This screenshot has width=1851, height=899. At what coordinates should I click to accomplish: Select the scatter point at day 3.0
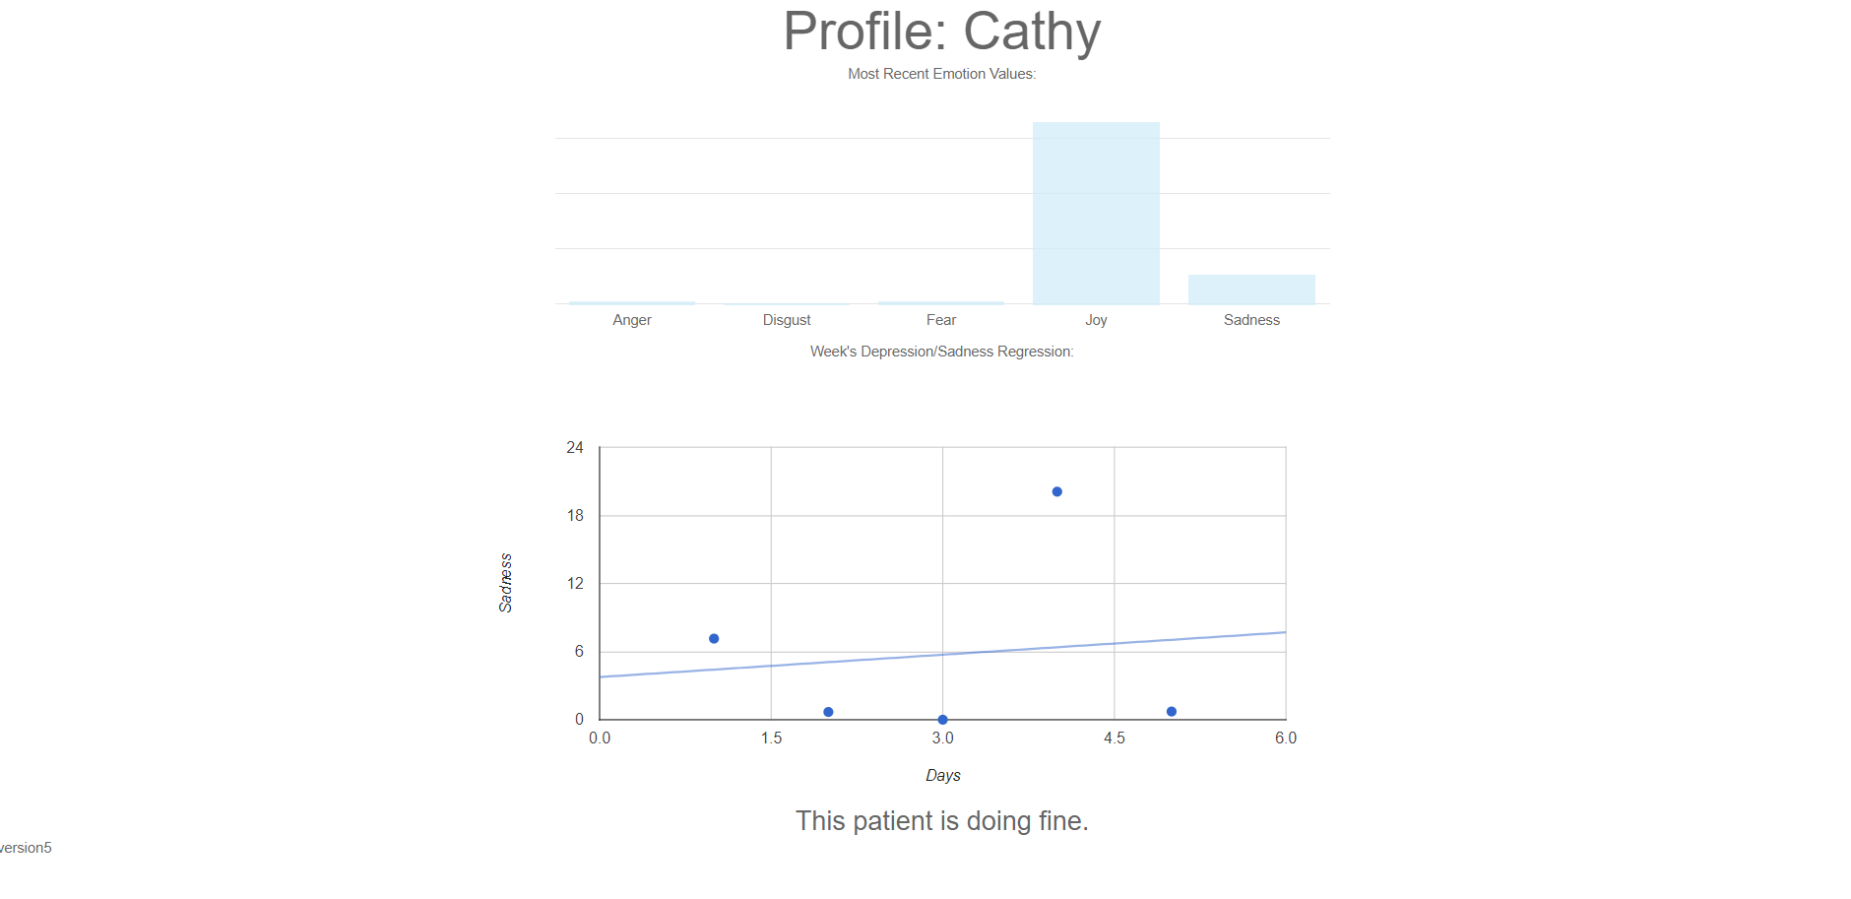[942, 720]
